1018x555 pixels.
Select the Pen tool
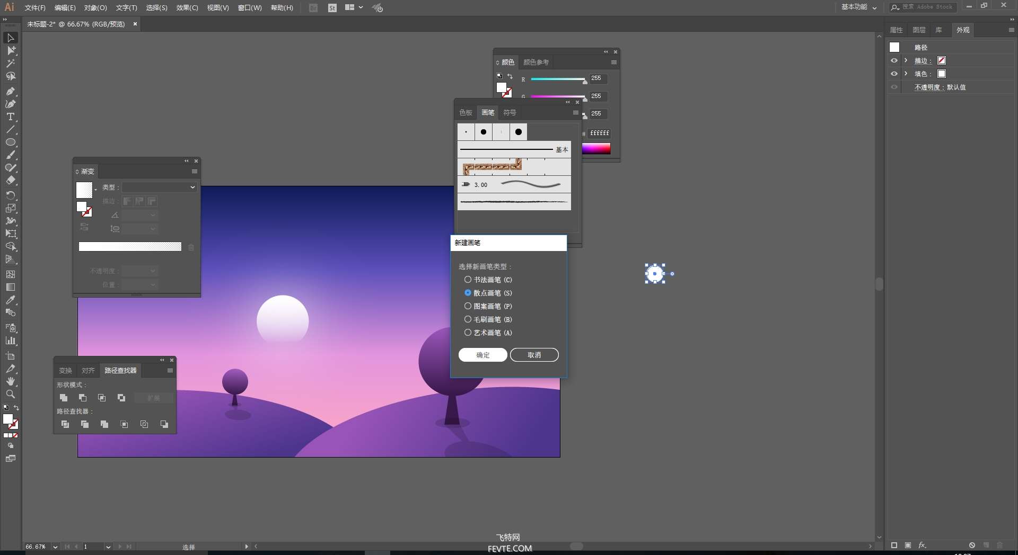[11, 91]
